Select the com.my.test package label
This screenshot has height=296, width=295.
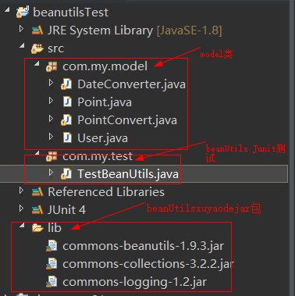98,156
